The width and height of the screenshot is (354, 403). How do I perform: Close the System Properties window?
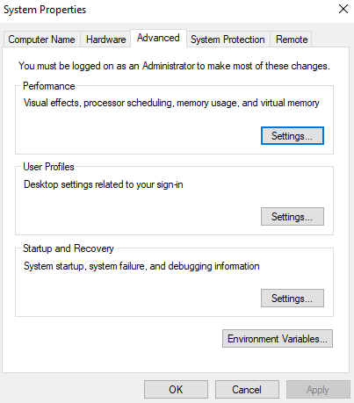click(343, 9)
